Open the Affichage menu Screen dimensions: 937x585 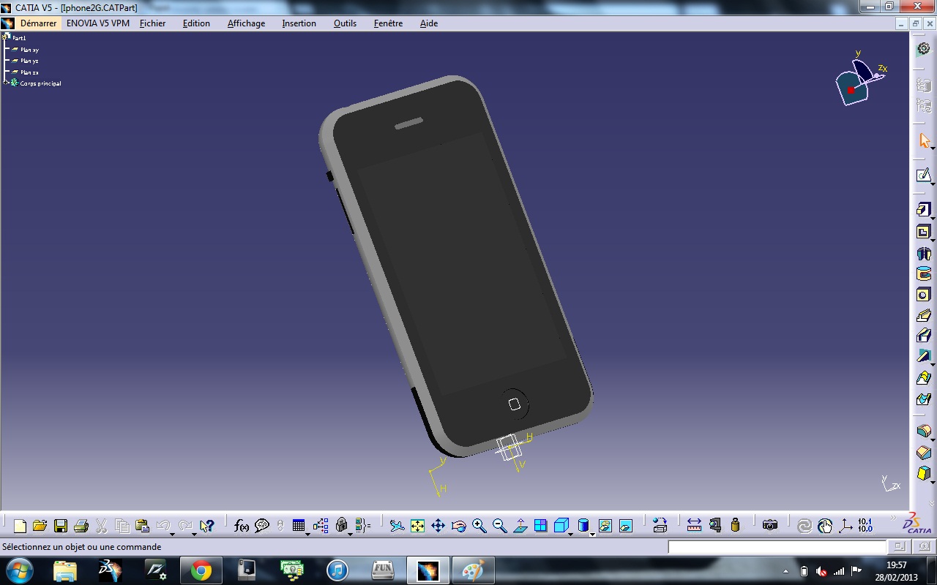tap(246, 23)
